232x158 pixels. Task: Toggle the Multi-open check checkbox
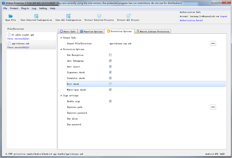pyautogui.click(x=110, y=90)
